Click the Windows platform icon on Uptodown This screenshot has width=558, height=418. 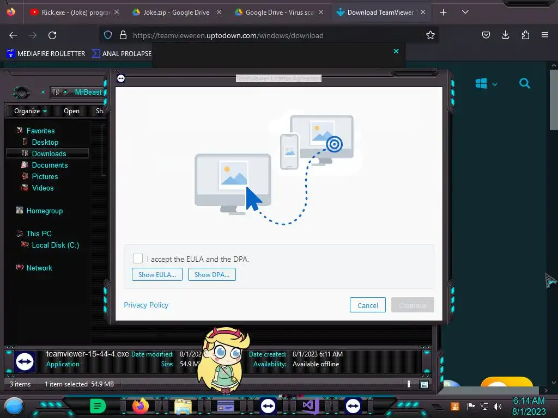pos(481,83)
